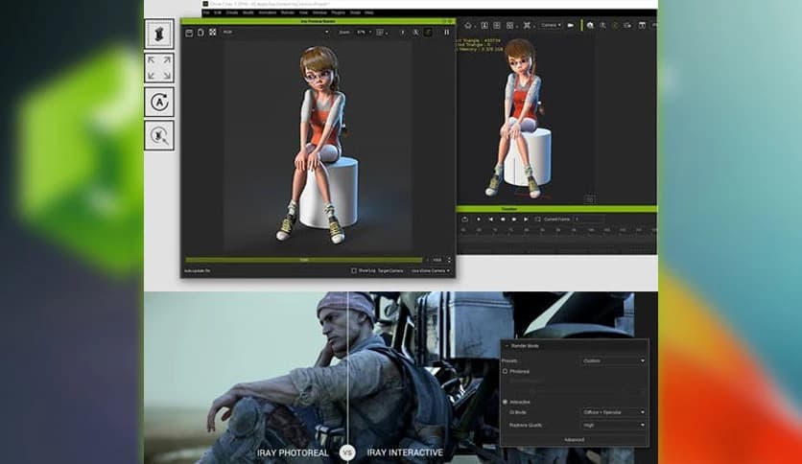Image resolution: width=802 pixels, height=464 pixels.
Task: Enable the Show Log checkbox
Action: coord(353,271)
